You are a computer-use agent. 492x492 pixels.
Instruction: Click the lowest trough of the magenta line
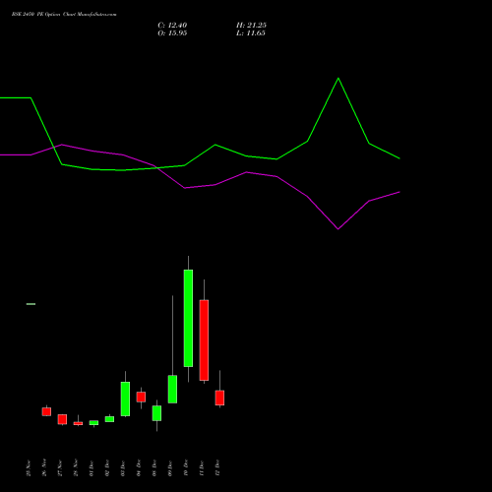tap(338, 229)
